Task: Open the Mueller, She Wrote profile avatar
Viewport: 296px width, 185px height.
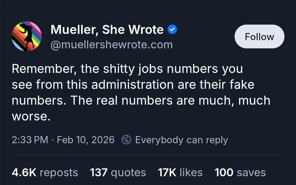Action: click(27, 36)
